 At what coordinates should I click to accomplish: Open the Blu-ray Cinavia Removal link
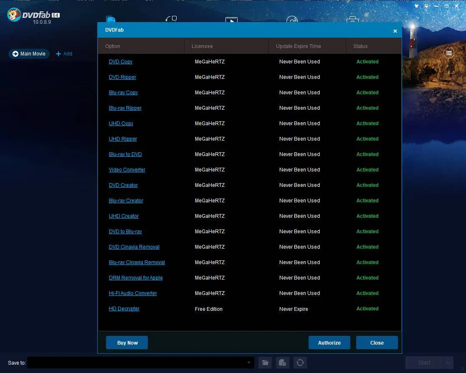click(x=137, y=262)
